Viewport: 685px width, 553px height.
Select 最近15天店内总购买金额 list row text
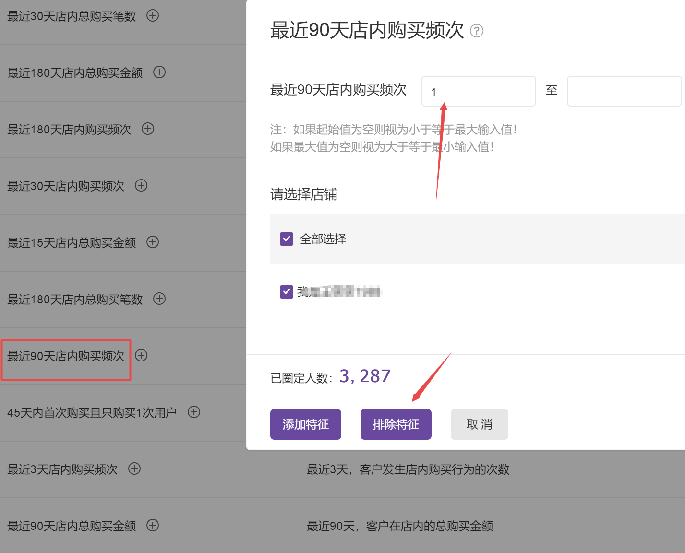point(72,243)
